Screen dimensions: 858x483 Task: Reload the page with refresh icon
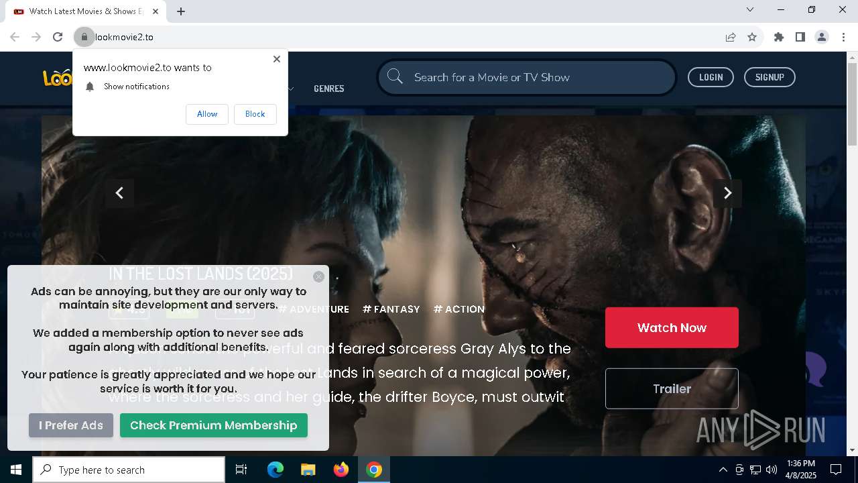point(58,37)
